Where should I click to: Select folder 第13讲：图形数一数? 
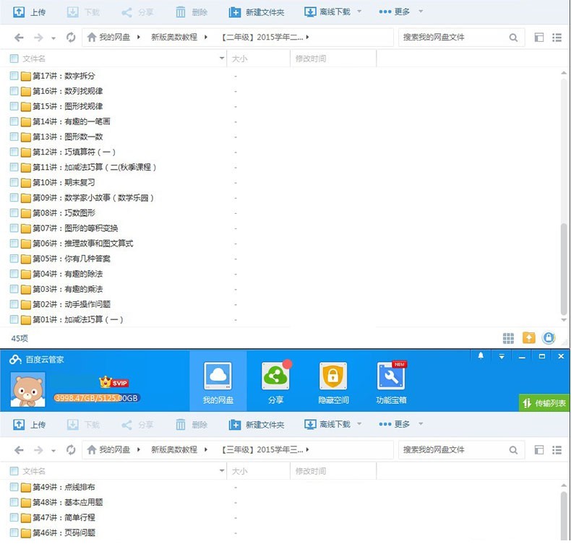tap(68, 137)
